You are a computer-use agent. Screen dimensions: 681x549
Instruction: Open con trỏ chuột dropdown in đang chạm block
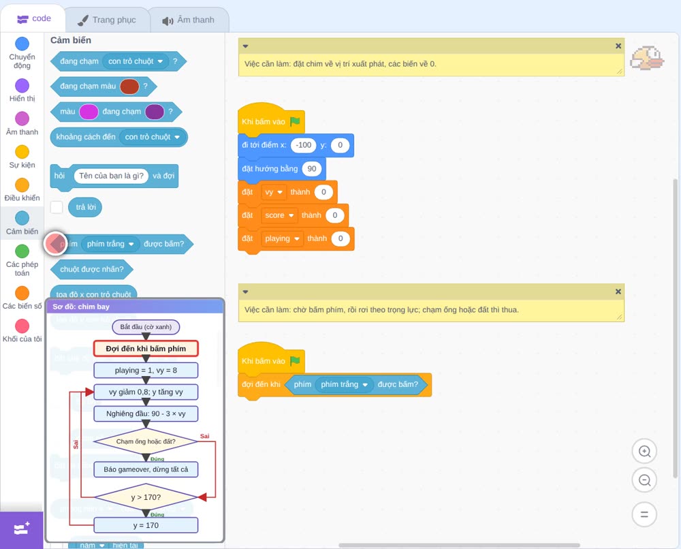click(x=136, y=61)
